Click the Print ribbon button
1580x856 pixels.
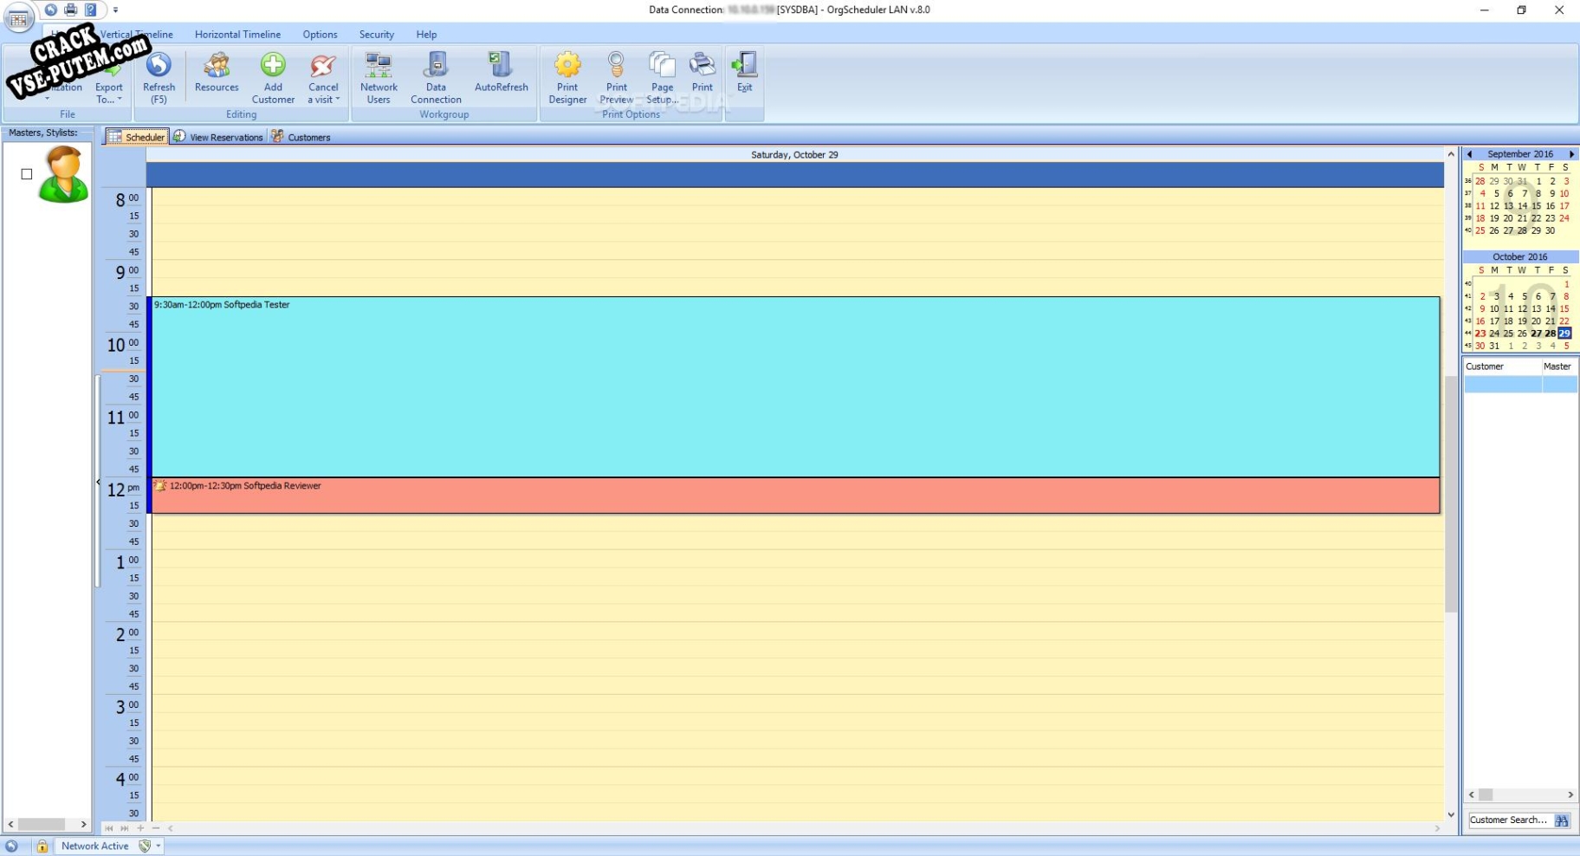(703, 72)
